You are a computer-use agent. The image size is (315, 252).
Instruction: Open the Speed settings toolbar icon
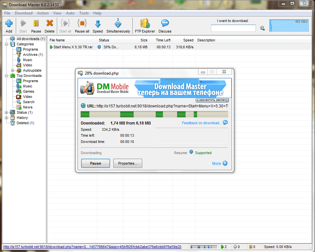coord(98,24)
